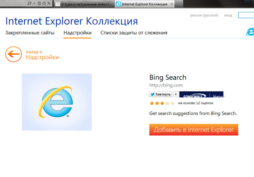Select the Internet Explorer Коллекция tab

[144, 4]
